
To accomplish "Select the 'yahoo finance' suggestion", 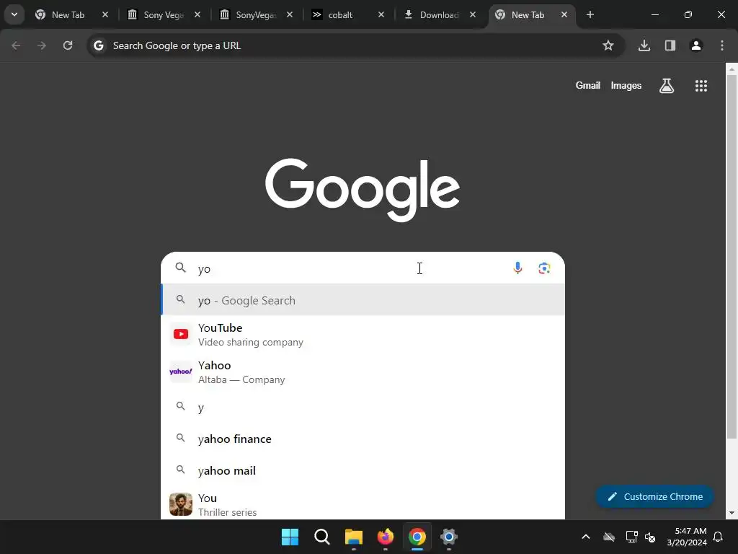I will (x=363, y=439).
